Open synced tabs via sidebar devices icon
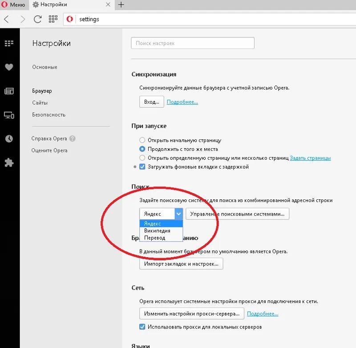This screenshot has height=348, width=356. tap(9, 115)
